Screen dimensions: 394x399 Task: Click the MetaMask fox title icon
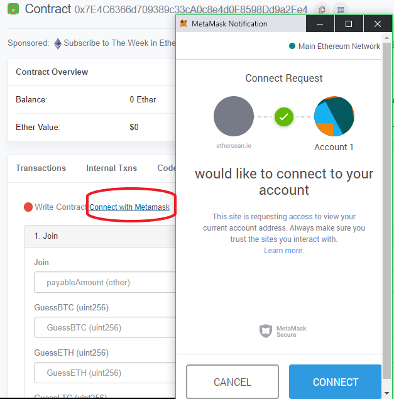click(x=183, y=23)
